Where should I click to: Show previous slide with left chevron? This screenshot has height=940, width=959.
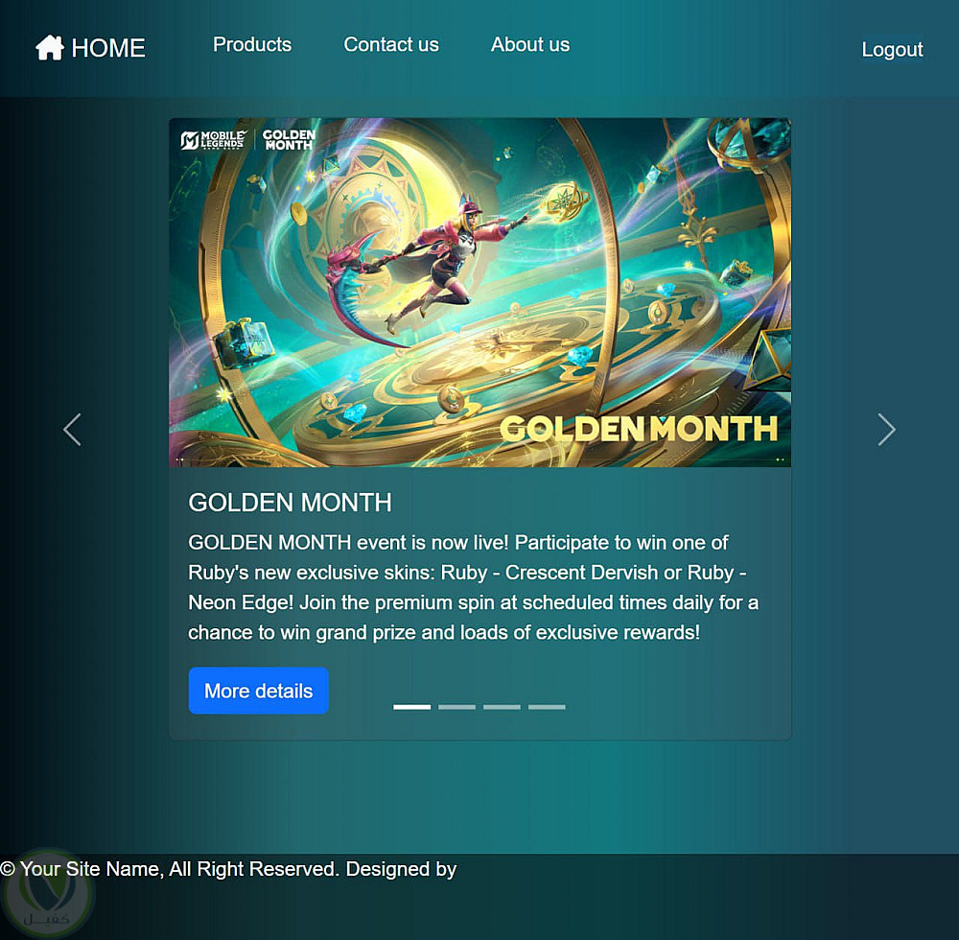coord(72,430)
